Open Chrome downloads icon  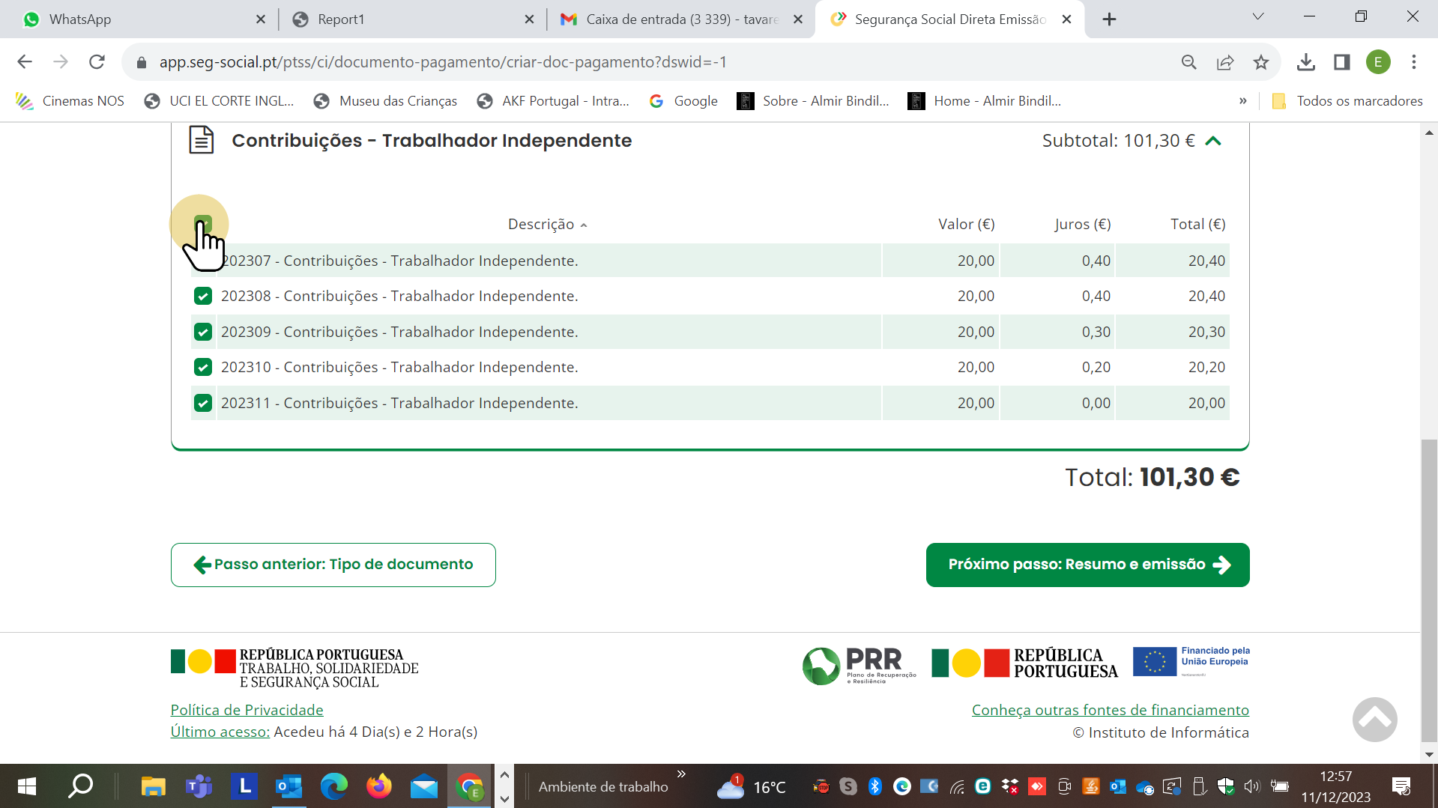point(1306,62)
